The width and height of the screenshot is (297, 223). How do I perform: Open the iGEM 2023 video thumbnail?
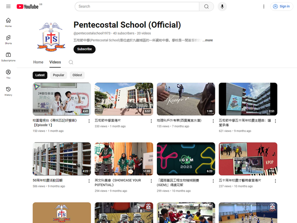186,158
